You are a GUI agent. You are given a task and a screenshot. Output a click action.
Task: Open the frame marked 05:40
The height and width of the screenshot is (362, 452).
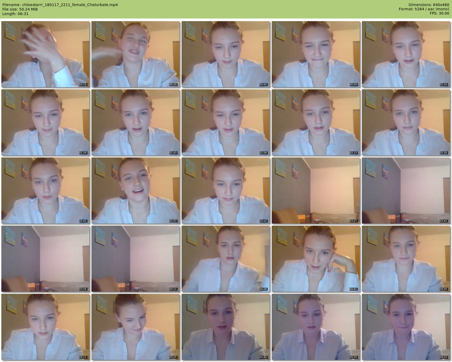225,327
